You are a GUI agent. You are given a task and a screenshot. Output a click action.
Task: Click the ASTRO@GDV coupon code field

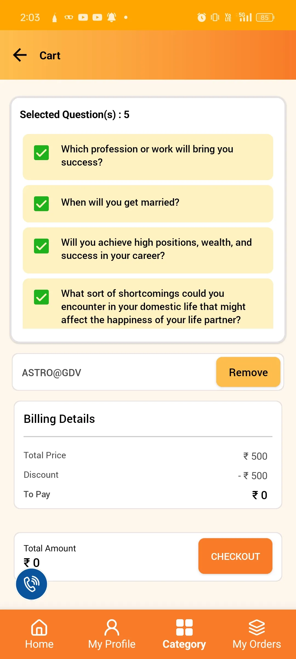click(x=110, y=373)
